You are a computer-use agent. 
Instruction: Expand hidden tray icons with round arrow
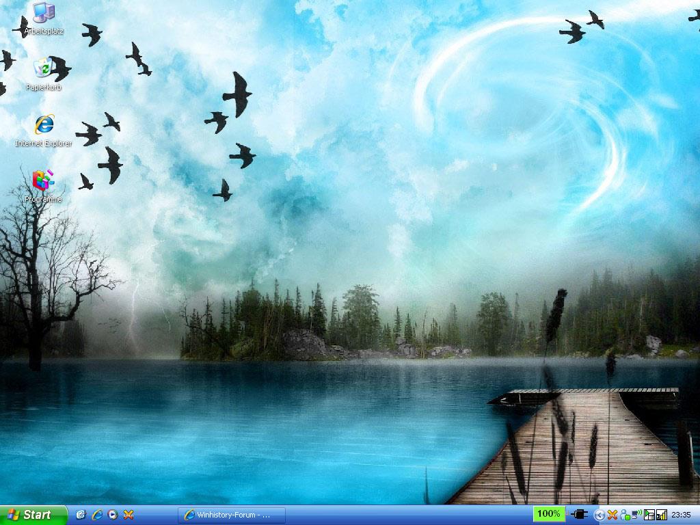click(600, 515)
